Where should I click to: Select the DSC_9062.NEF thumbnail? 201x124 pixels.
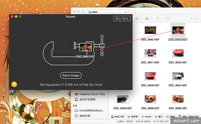pos(150,30)
